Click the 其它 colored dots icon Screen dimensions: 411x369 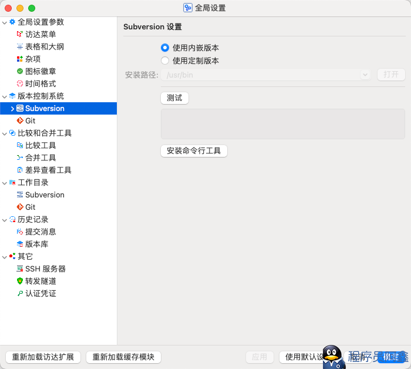click(x=12, y=256)
